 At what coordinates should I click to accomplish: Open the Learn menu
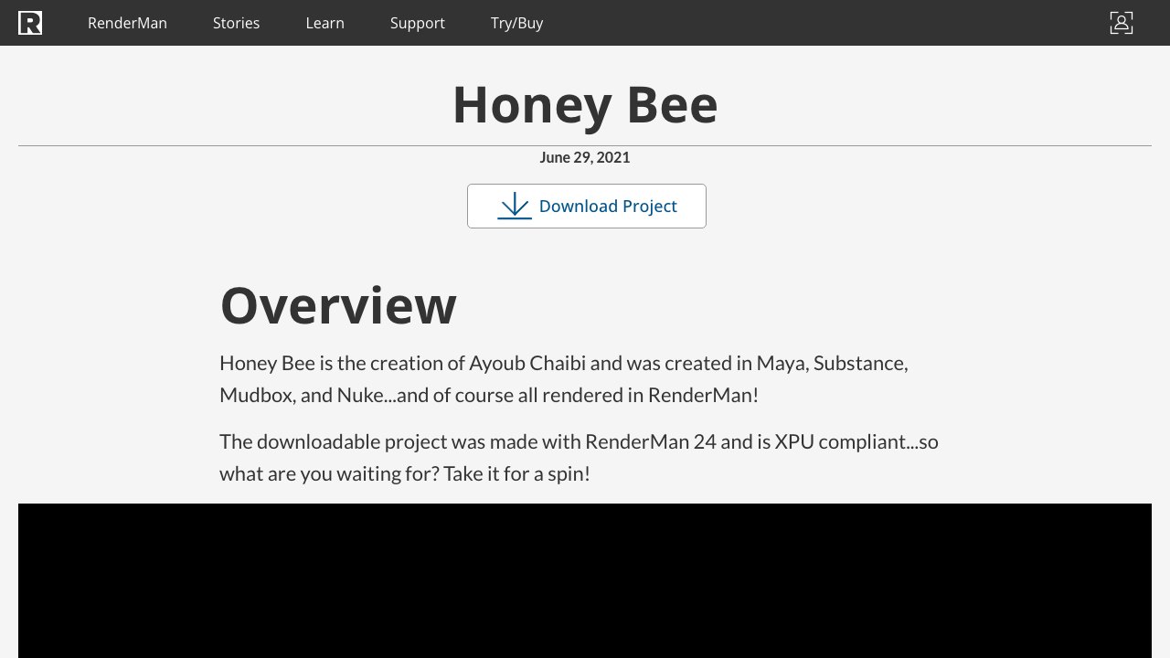(x=324, y=23)
